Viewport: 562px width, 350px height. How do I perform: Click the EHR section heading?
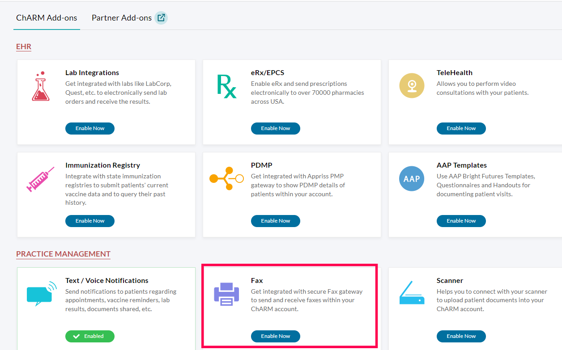[24, 46]
